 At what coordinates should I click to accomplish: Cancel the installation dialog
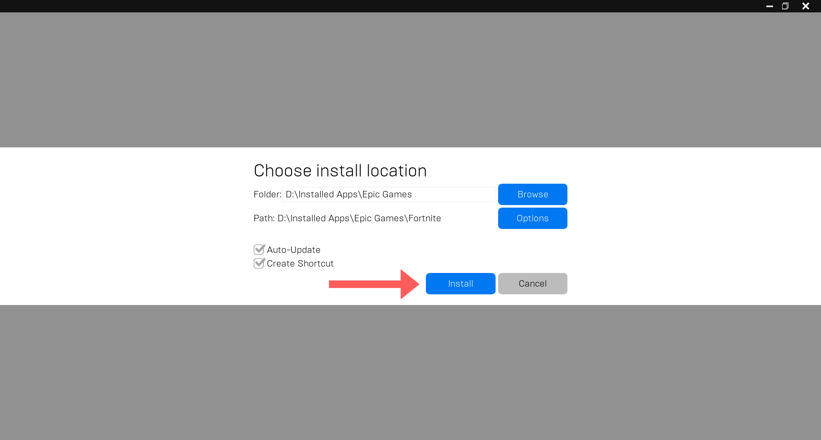tap(532, 284)
